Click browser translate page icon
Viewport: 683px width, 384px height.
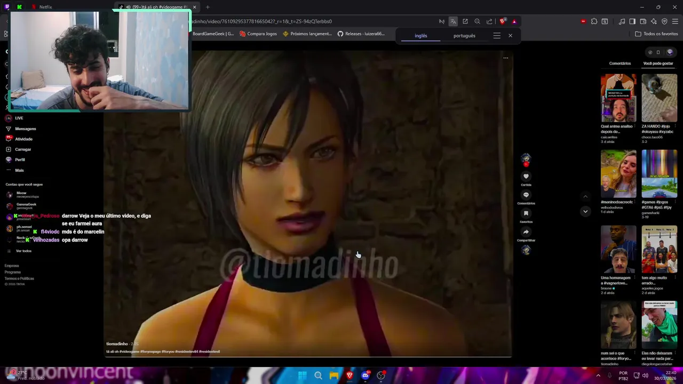453,21
